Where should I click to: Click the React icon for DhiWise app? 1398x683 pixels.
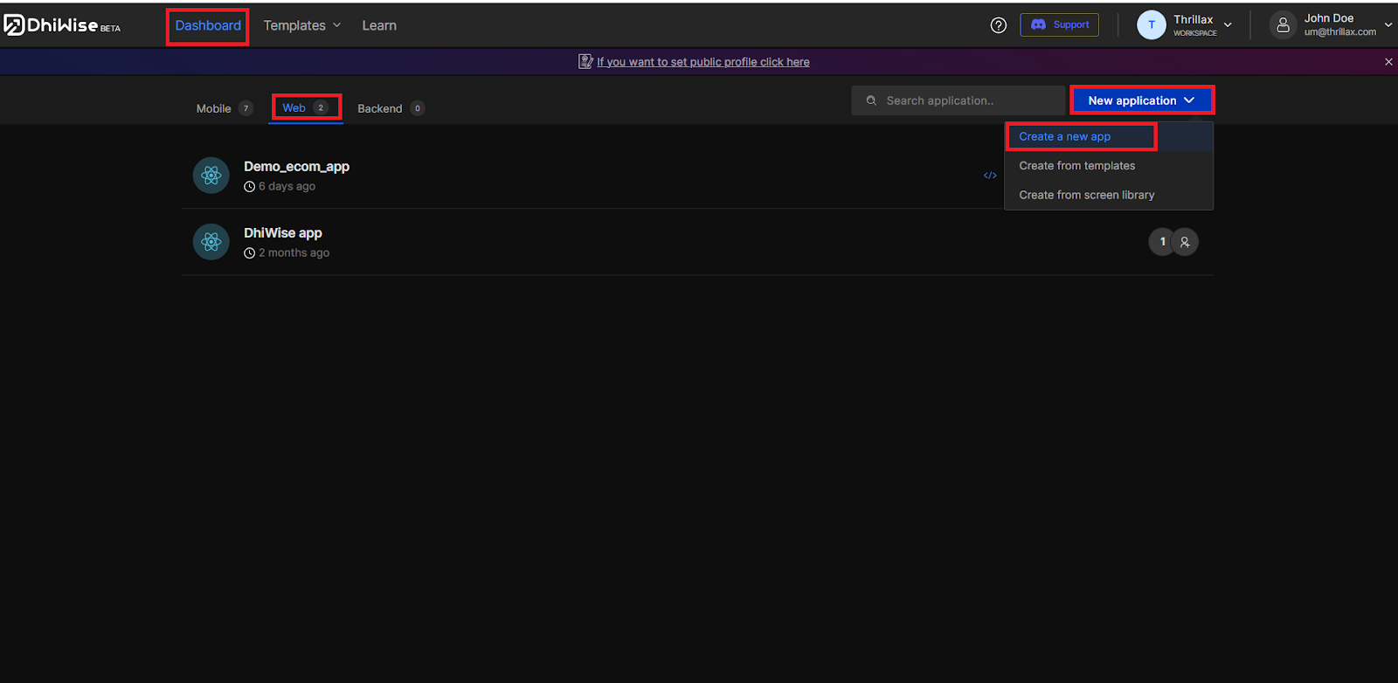(211, 242)
